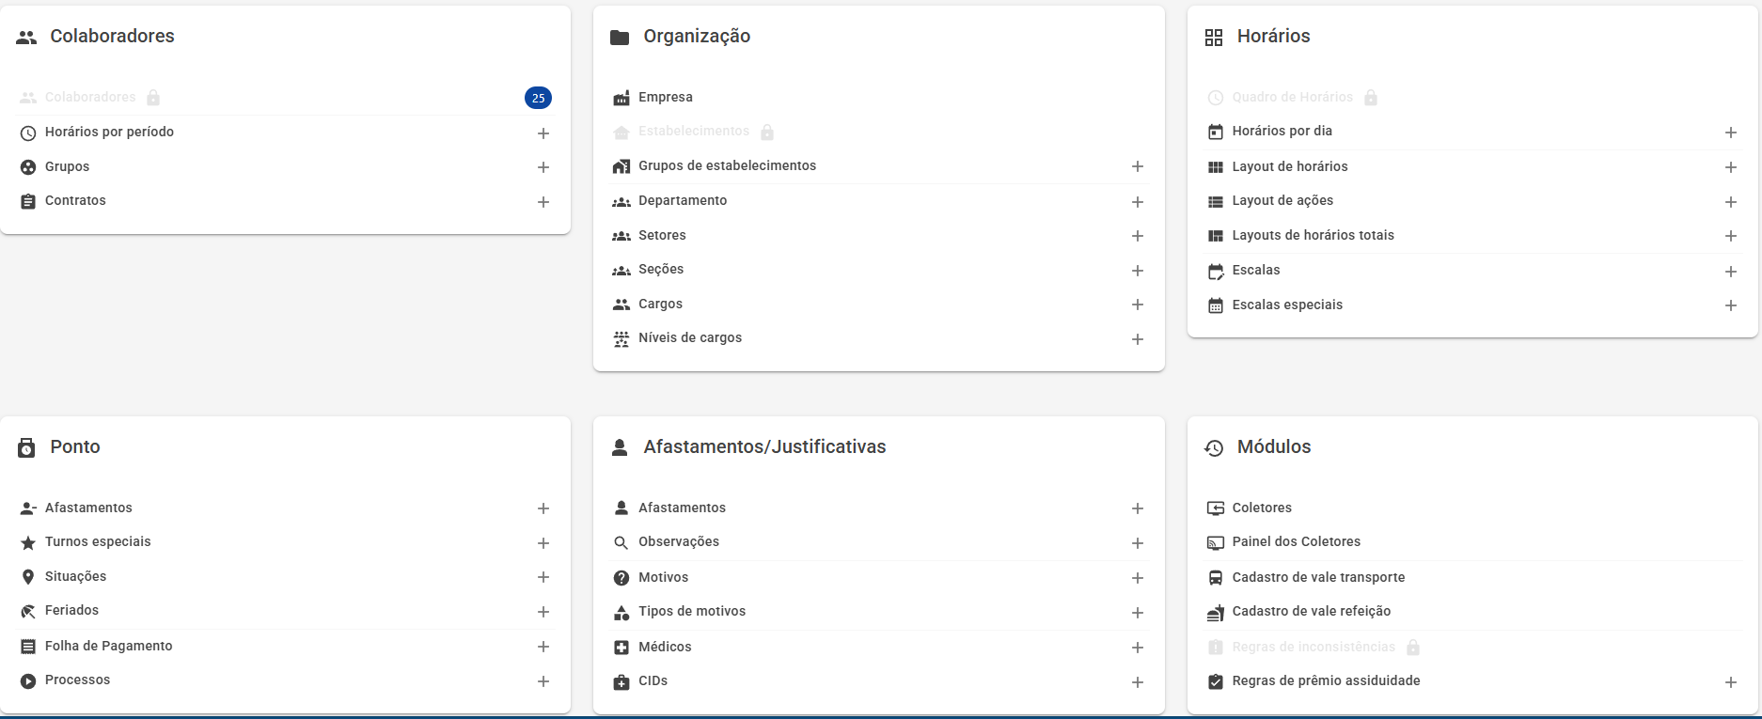The height and width of the screenshot is (719, 1762).
Task: Open the Empresa page
Action: [666, 97]
